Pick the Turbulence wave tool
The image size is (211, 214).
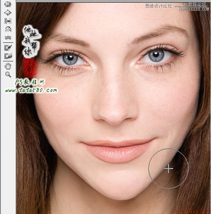[8, 37]
